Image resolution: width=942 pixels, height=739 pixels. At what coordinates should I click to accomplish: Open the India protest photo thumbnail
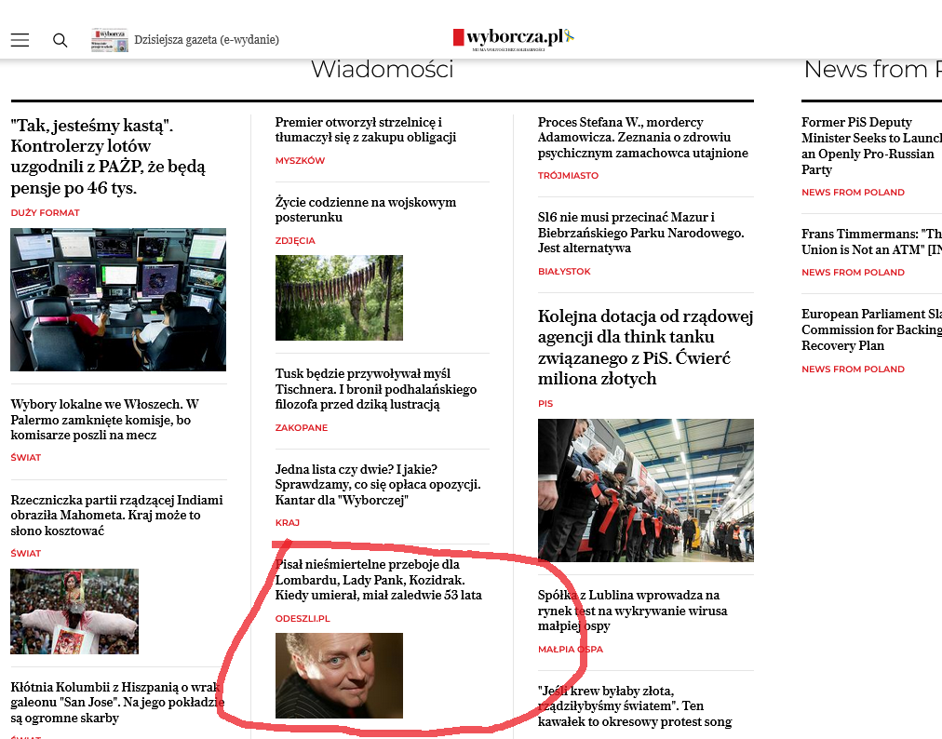[74, 611]
